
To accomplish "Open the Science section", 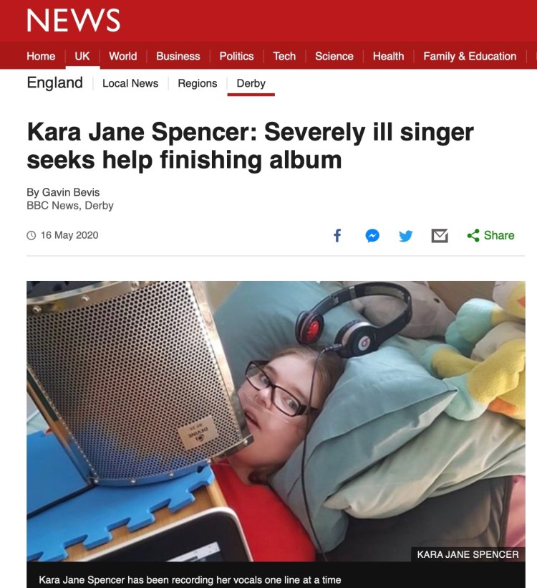I will 334,56.
